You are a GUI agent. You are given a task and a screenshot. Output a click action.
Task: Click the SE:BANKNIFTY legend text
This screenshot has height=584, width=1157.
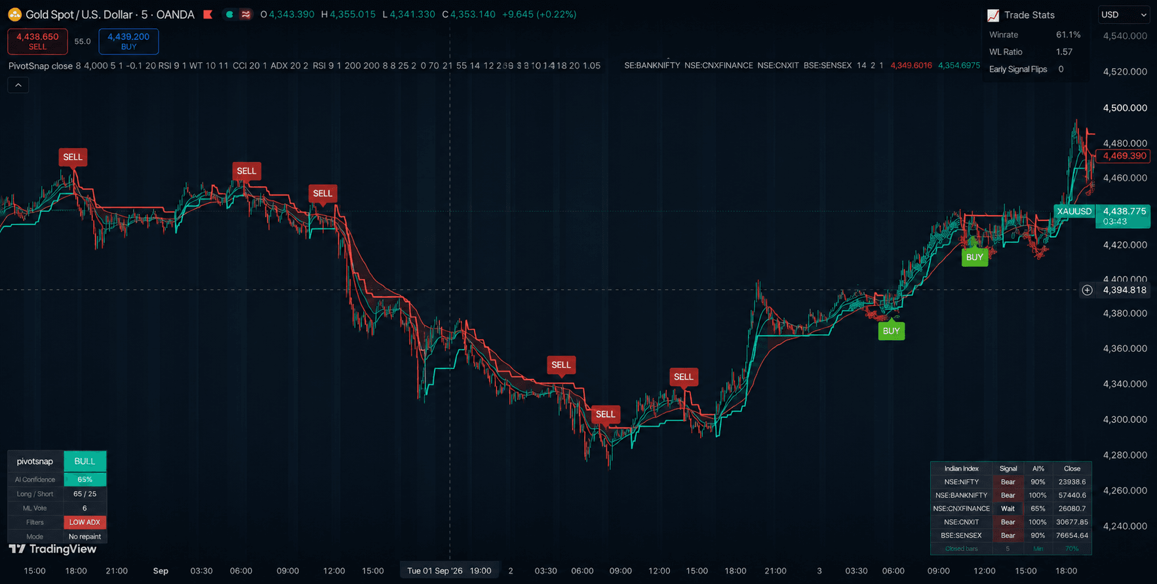(652, 66)
